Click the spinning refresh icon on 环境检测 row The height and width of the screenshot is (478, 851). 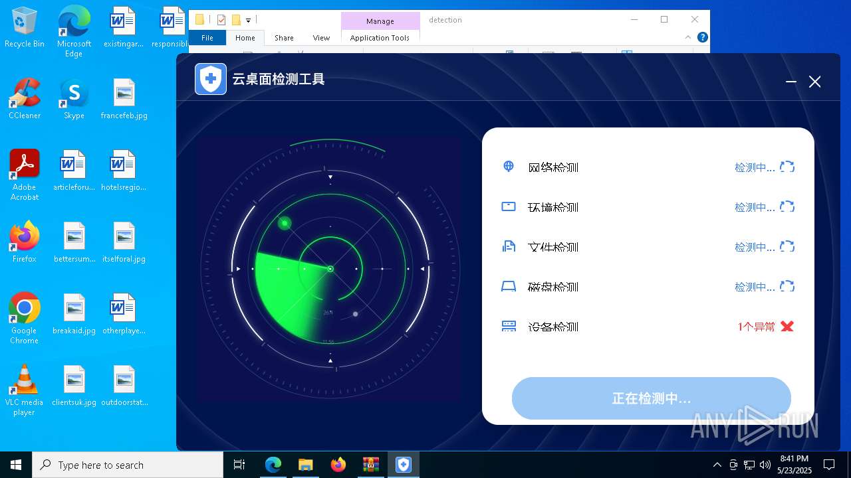pyautogui.click(x=787, y=206)
